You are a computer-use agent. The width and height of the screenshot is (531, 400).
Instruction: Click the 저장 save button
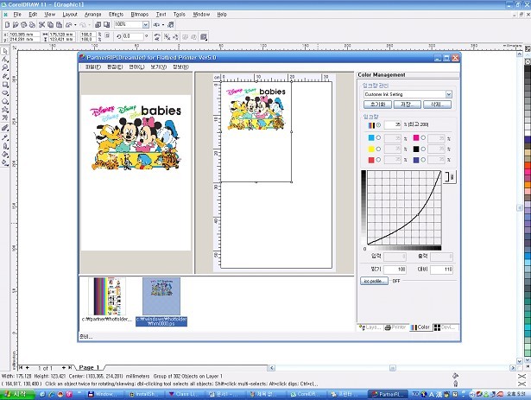click(x=408, y=105)
